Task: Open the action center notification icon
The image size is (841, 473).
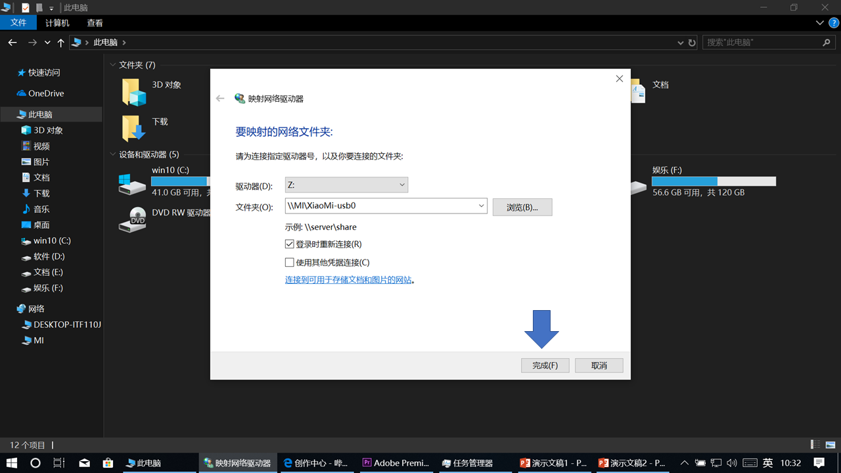Action: click(x=819, y=463)
